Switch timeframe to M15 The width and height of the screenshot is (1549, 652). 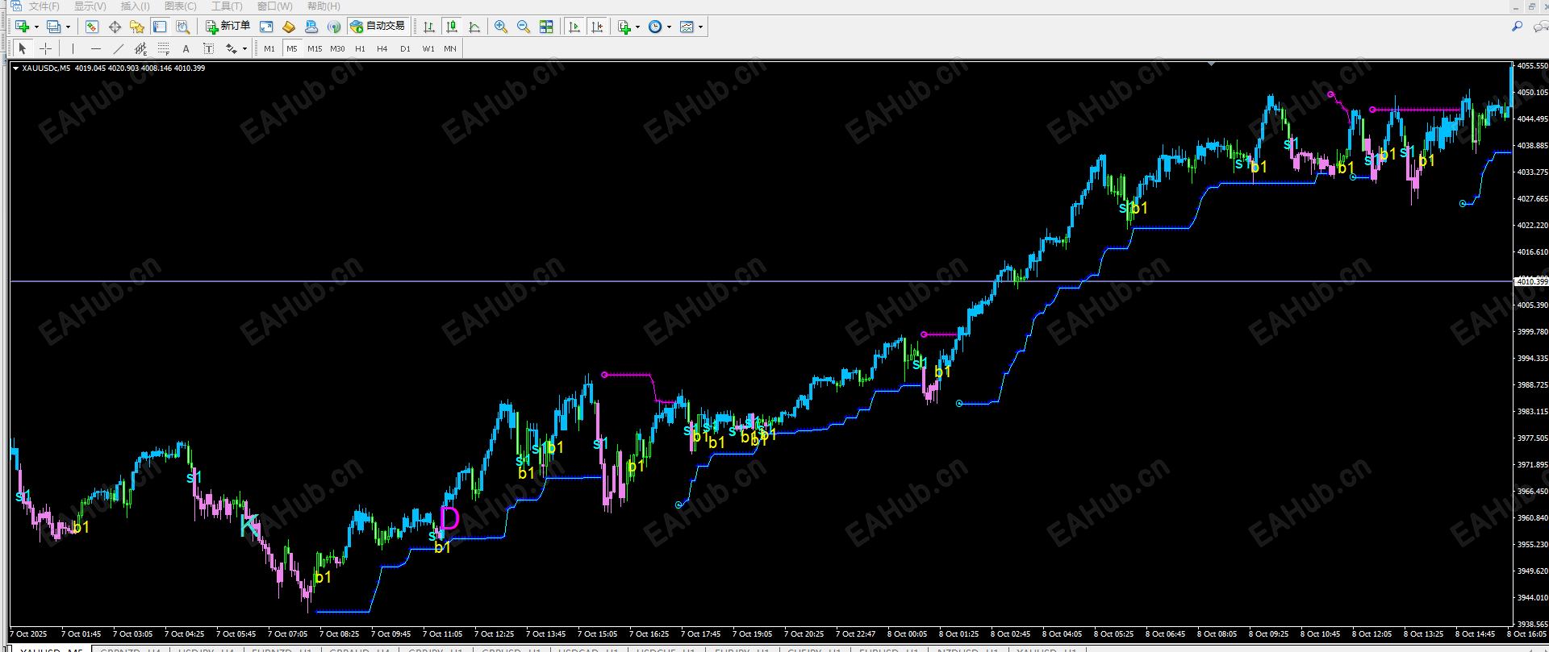click(x=315, y=49)
